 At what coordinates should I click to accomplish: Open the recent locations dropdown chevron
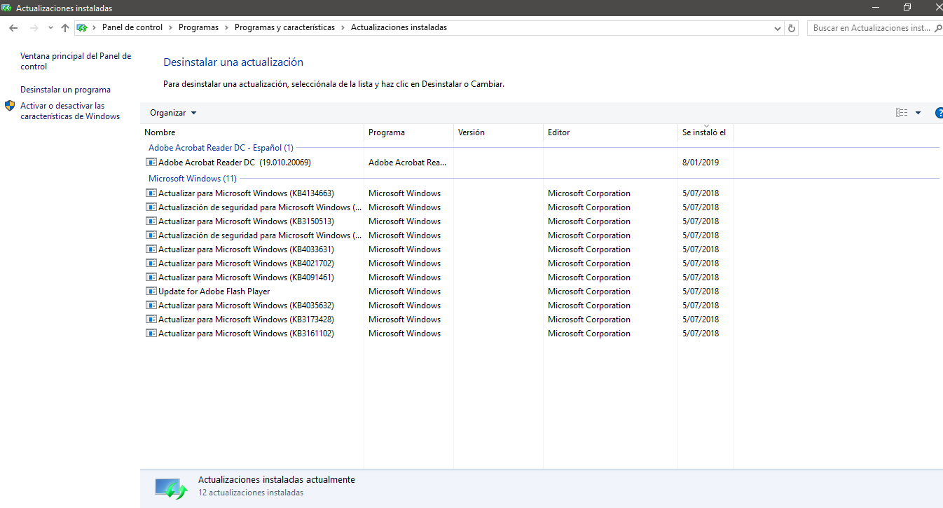coord(50,28)
